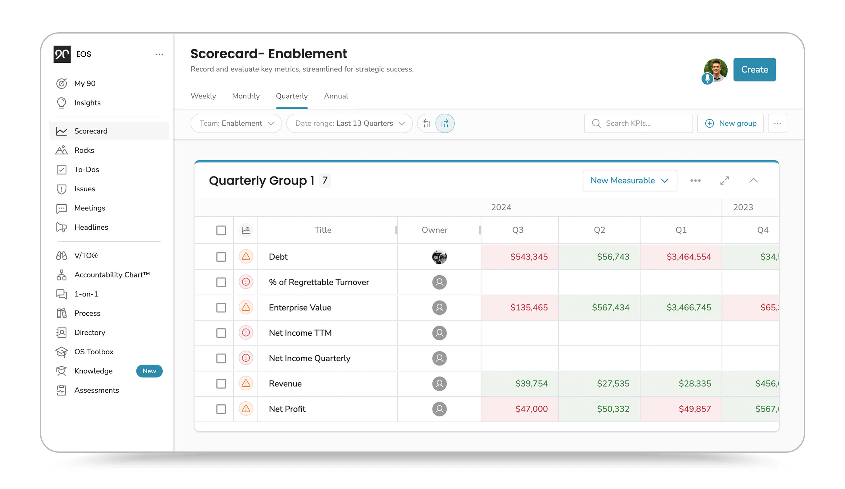Open the Team: Enablement dropdown

click(x=236, y=123)
